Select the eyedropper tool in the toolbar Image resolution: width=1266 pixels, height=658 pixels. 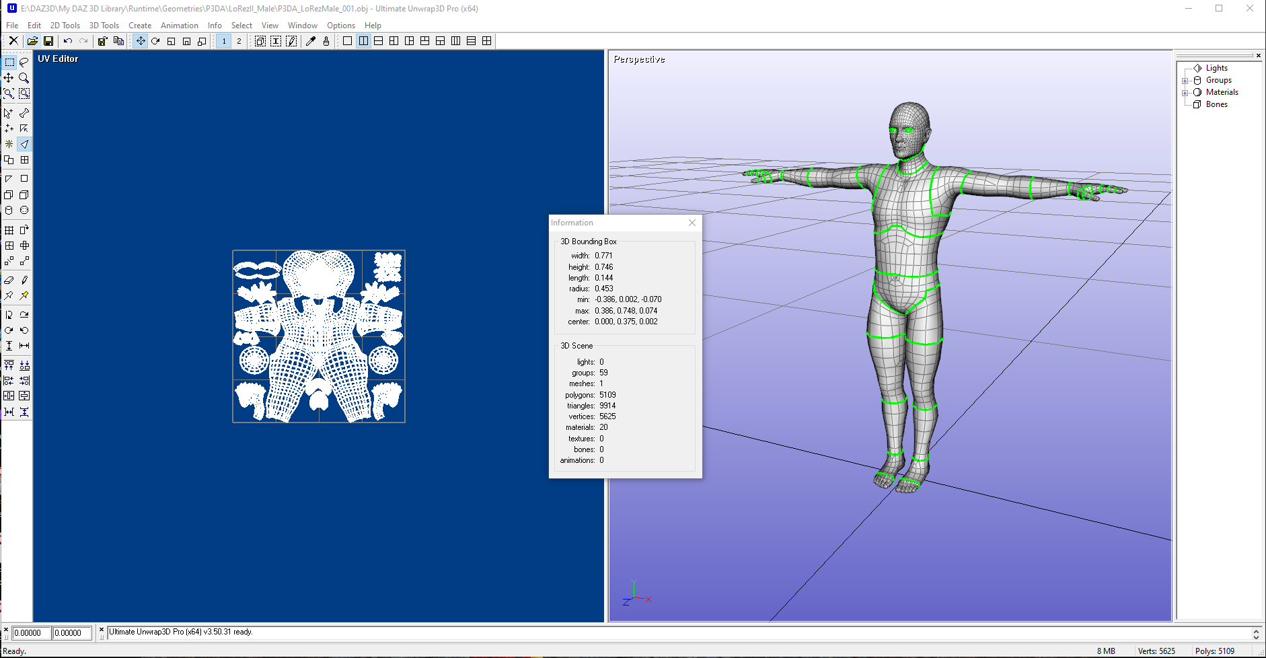tap(311, 41)
